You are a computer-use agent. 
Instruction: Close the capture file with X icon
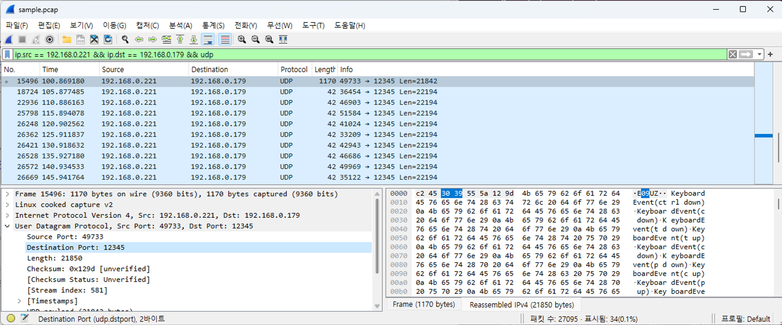pyautogui.click(x=94, y=39)
